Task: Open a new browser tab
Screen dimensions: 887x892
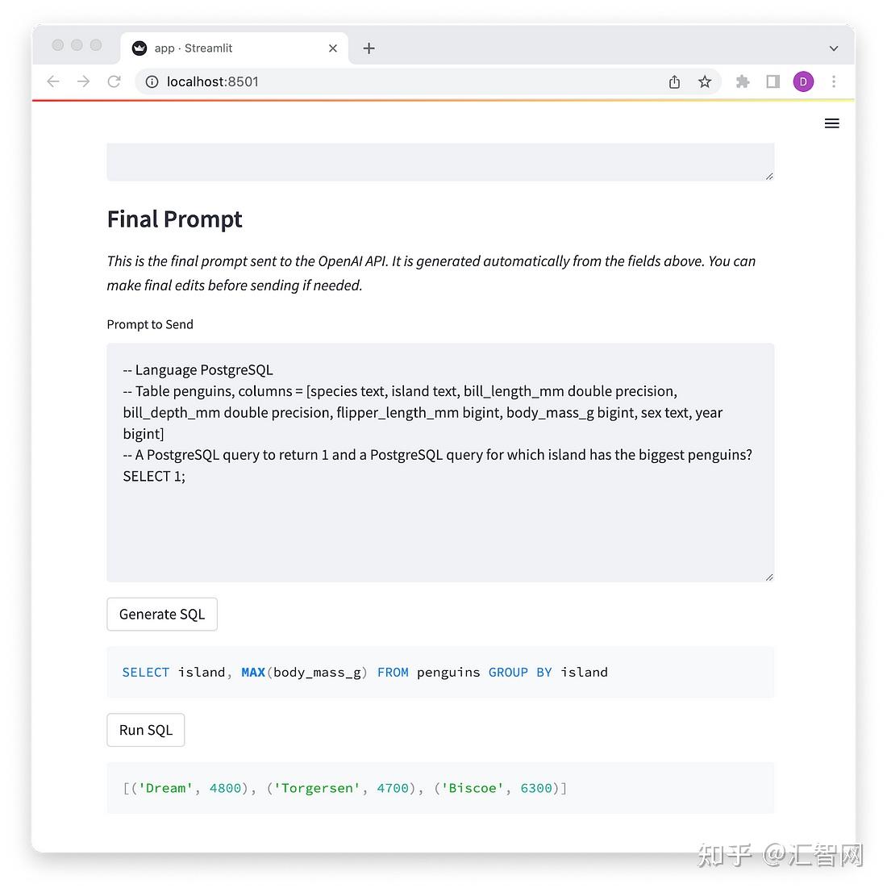Action: (x=369, y=48)
